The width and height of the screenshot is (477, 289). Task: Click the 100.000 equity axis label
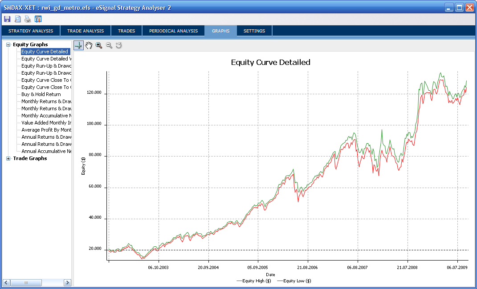(x=94, y=124)
